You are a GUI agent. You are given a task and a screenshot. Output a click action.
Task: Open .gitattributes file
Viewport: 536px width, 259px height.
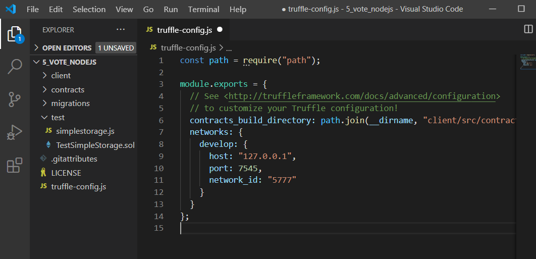(x=83, y=159)
